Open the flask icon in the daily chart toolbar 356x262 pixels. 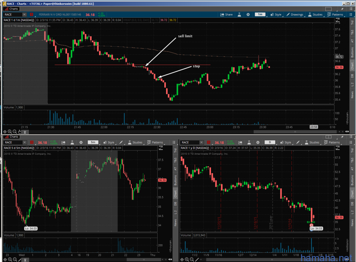pyautogui.click(x=249, y=142)
